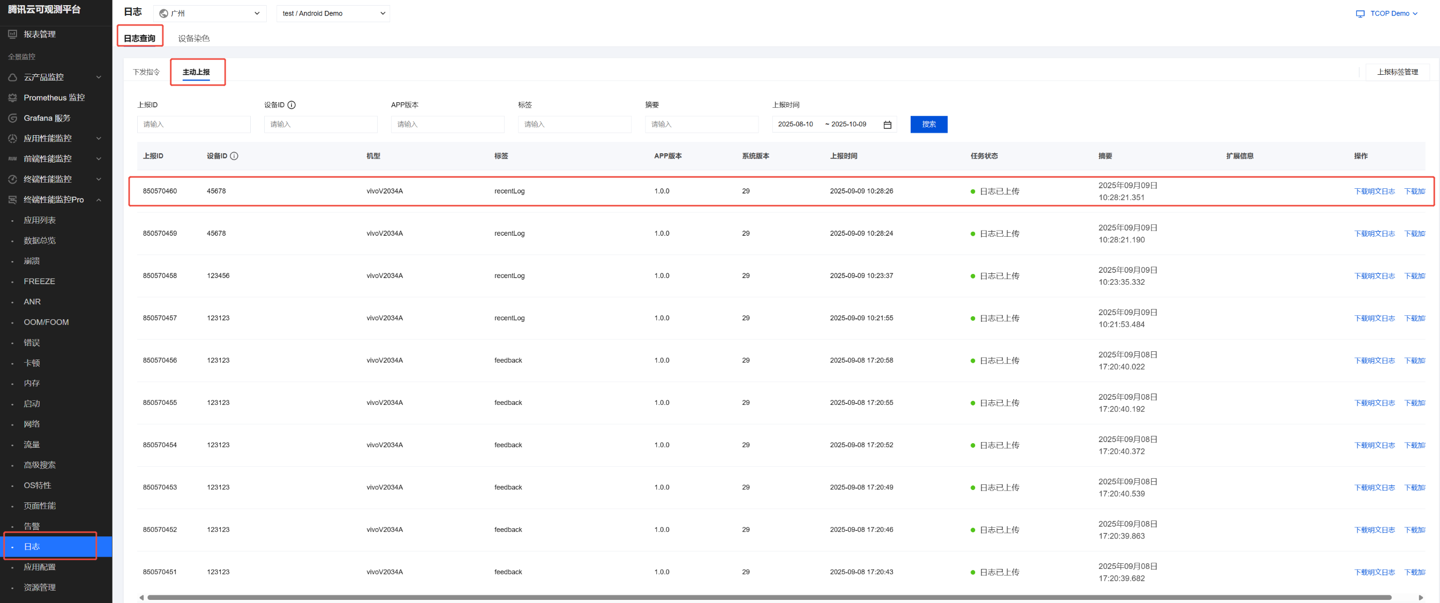The width and height of the screenshot is (1440, 603).
Task: Click the 上报ID filter input field
Action: pyautogui.click(x=193, y=124)
